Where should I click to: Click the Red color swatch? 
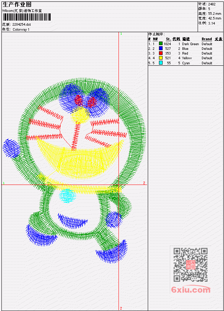click(161, 53)
